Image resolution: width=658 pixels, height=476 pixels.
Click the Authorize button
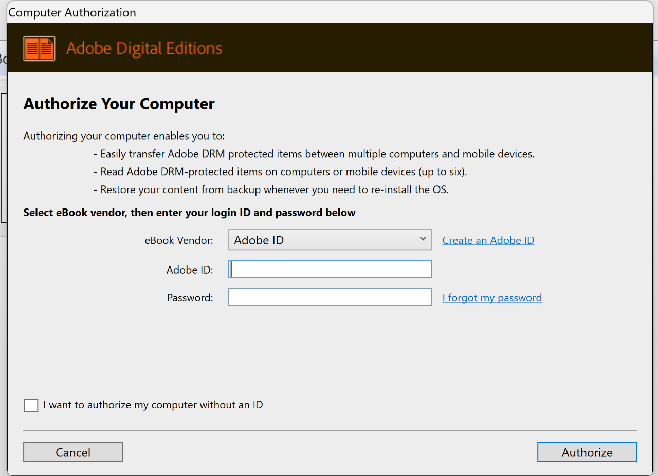coord(587,452)
